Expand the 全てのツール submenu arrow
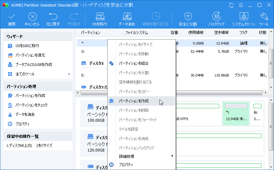Screen dimensions: 274x170 click(70, 74)
